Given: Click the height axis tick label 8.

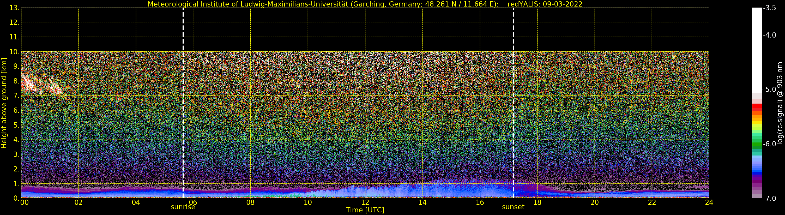Looking at the screenshot, I should 16,81.
